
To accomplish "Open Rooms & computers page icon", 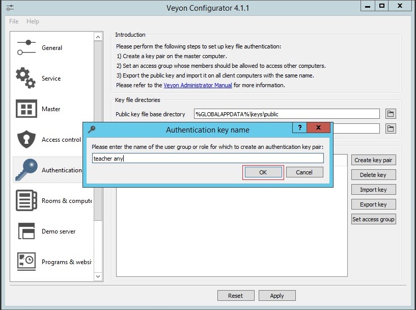I will (x=26, y=200).
